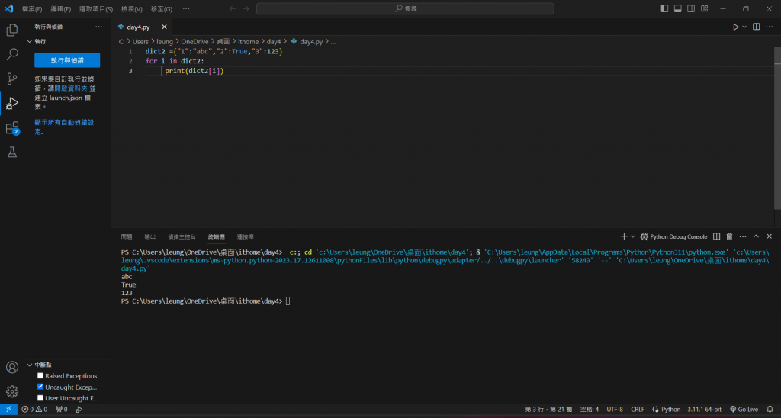Image resolution: width=781 pixels, height=418 pixels.
Task: Disable Uncaught Exceptions breakpoint
Action: (x=40, y=387)
